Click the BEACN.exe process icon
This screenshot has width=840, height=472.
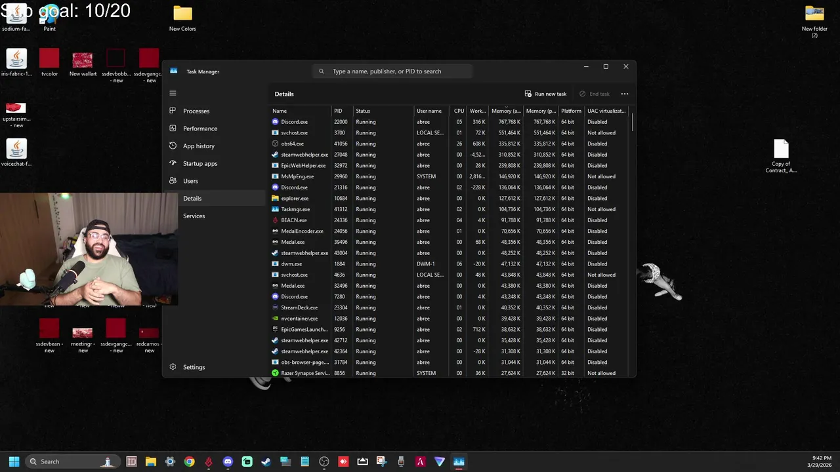275,220
